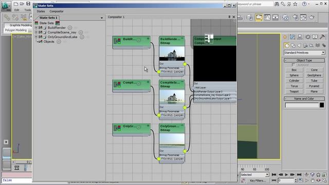Open the Help question mark icon
The height and width of the screenshot is (185, 329).
[x=304, y=4]
